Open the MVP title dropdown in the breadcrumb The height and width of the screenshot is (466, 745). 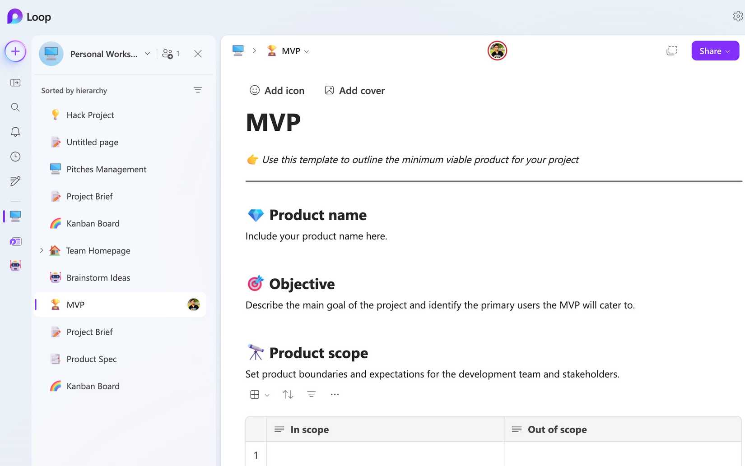307,51
